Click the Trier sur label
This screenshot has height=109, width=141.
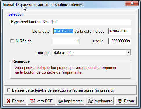(43, 53)
